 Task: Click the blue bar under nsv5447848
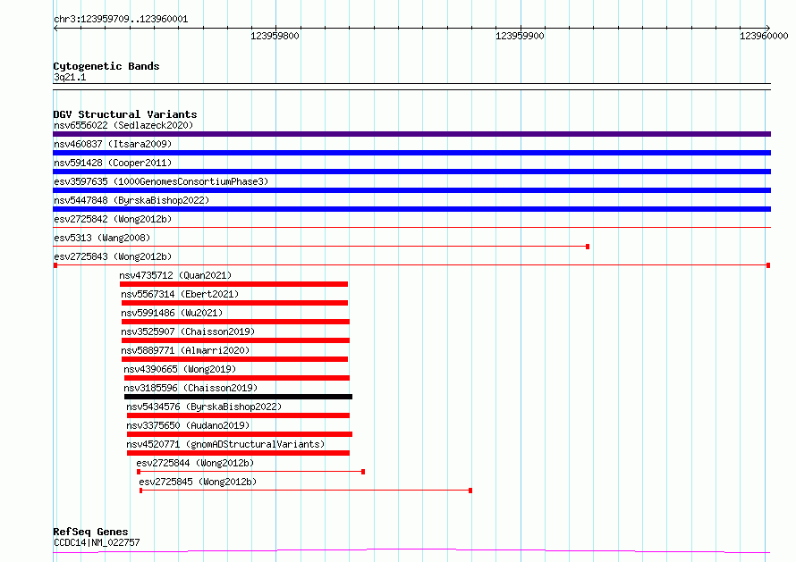(x=411, y=209)
